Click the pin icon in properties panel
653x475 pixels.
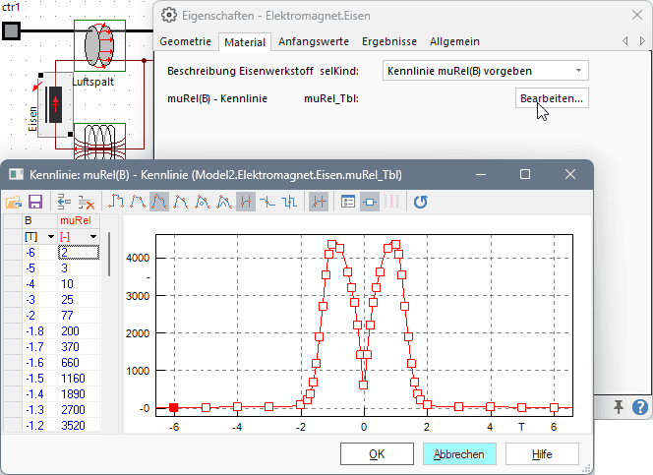tap(619, 406)
